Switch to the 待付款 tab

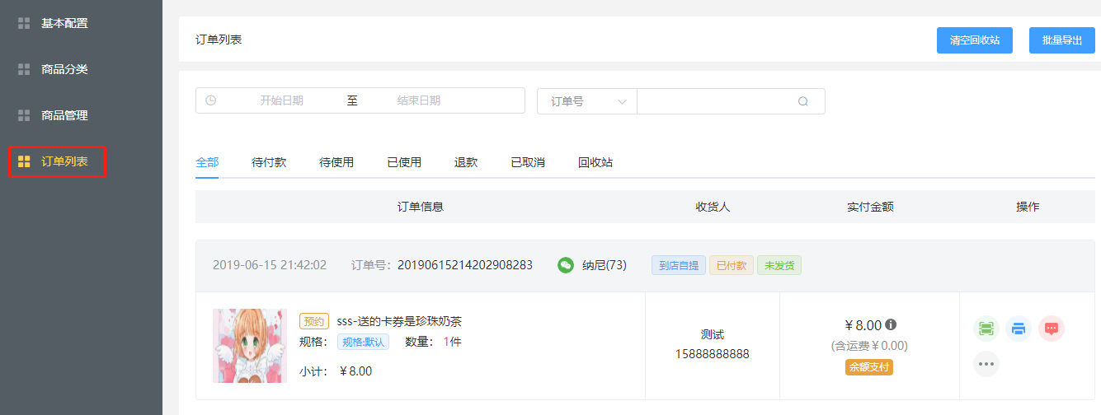point(269,162)
